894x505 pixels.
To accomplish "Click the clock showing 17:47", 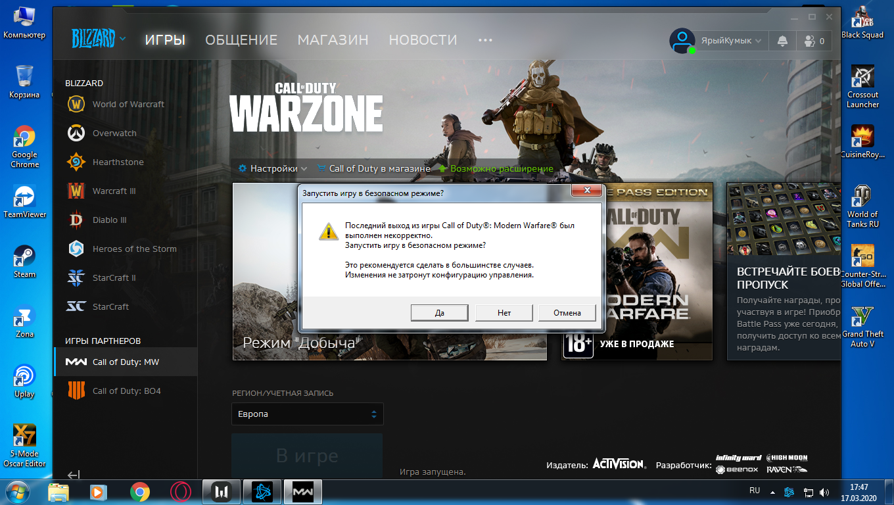I will point(859,487).
